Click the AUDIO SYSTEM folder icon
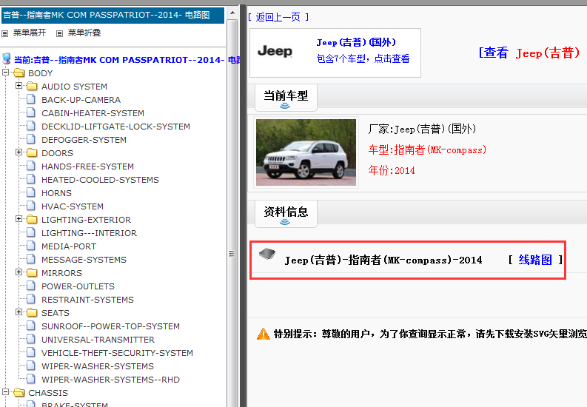Screen dimensions: 587x407 click(x=32, y=86)
